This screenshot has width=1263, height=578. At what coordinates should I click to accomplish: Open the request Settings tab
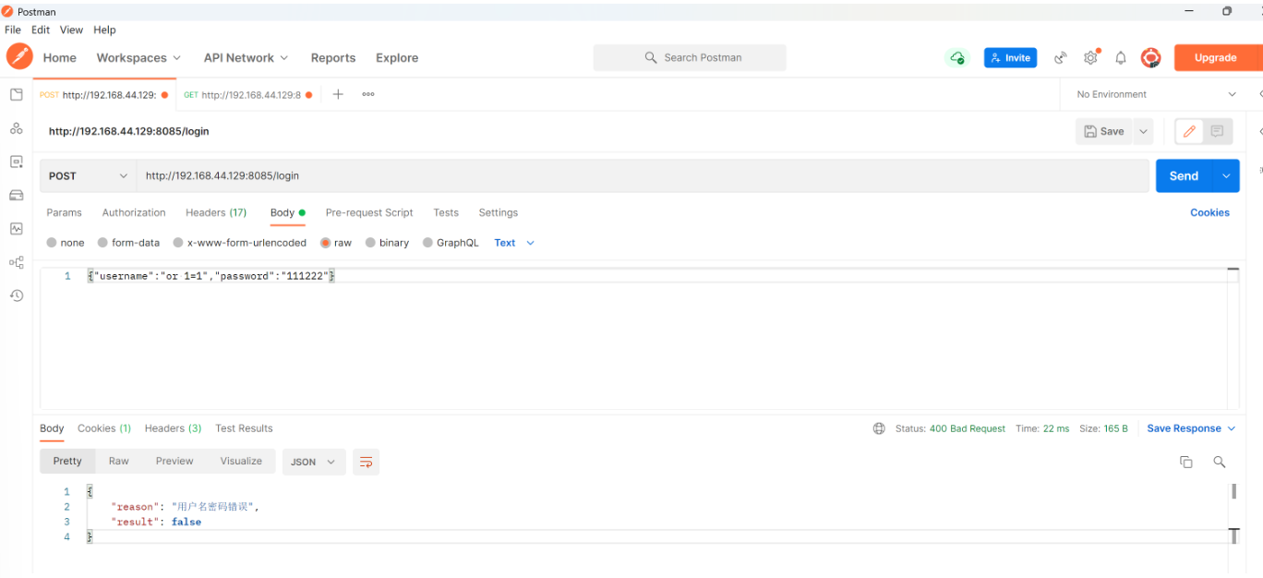(x=498, y=212)
